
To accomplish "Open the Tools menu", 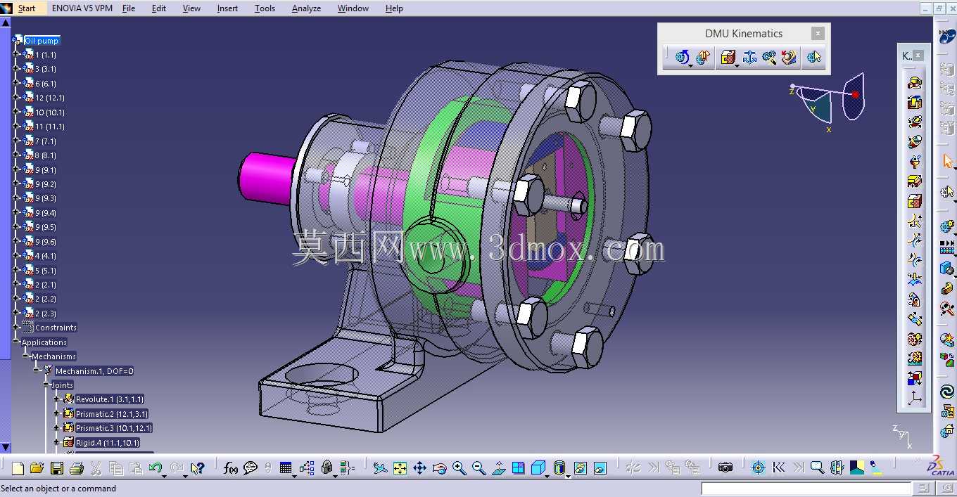I will (265, 8).
